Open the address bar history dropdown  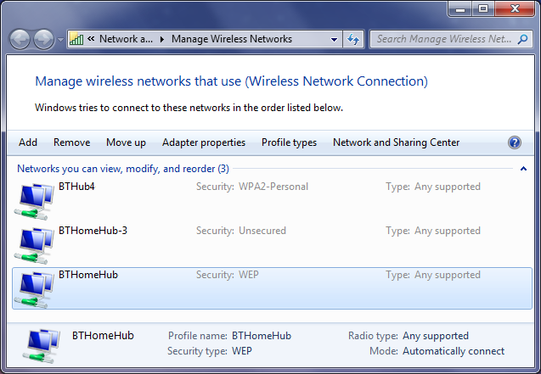point(334,39)
